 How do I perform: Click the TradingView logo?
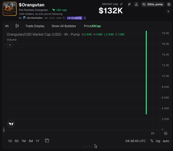coord(11,124)
